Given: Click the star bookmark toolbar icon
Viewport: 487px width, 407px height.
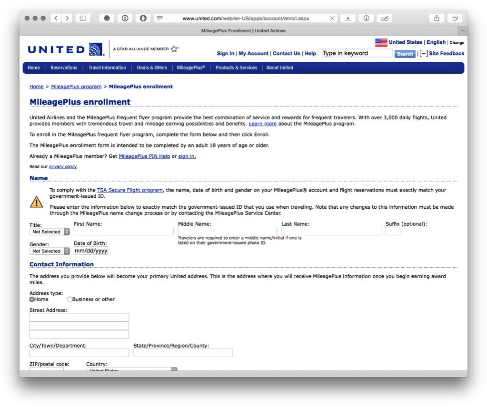Looking at the screenshot, I should pos(348,18).
